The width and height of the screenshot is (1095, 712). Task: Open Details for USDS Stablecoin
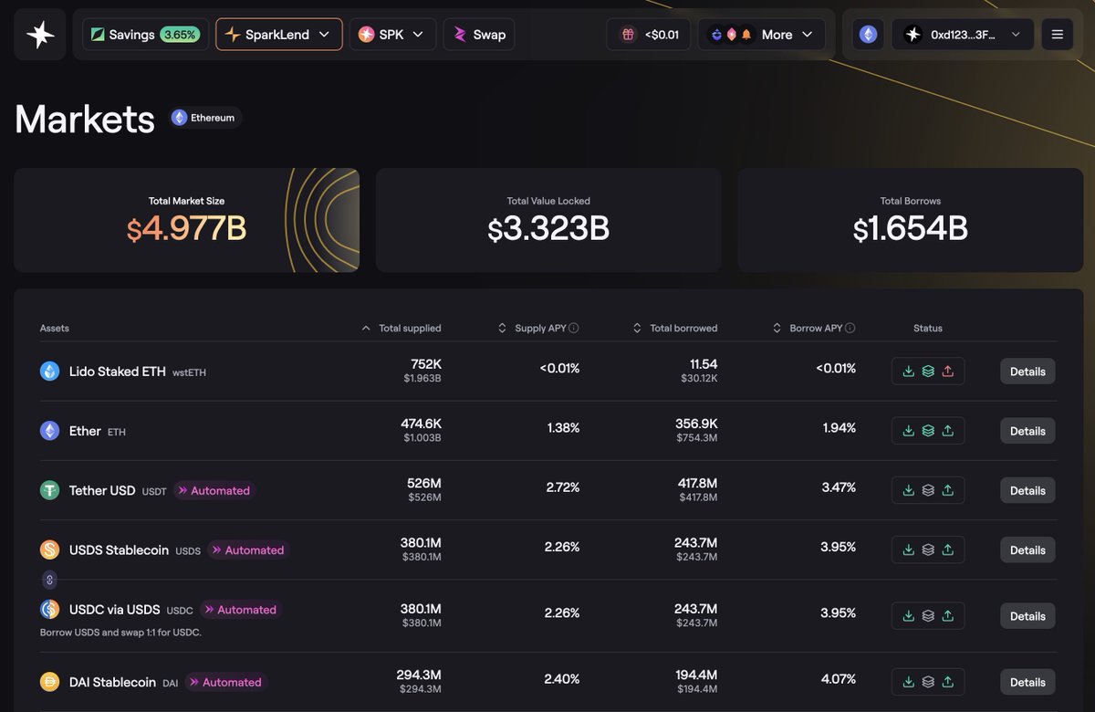(1027, 550)
